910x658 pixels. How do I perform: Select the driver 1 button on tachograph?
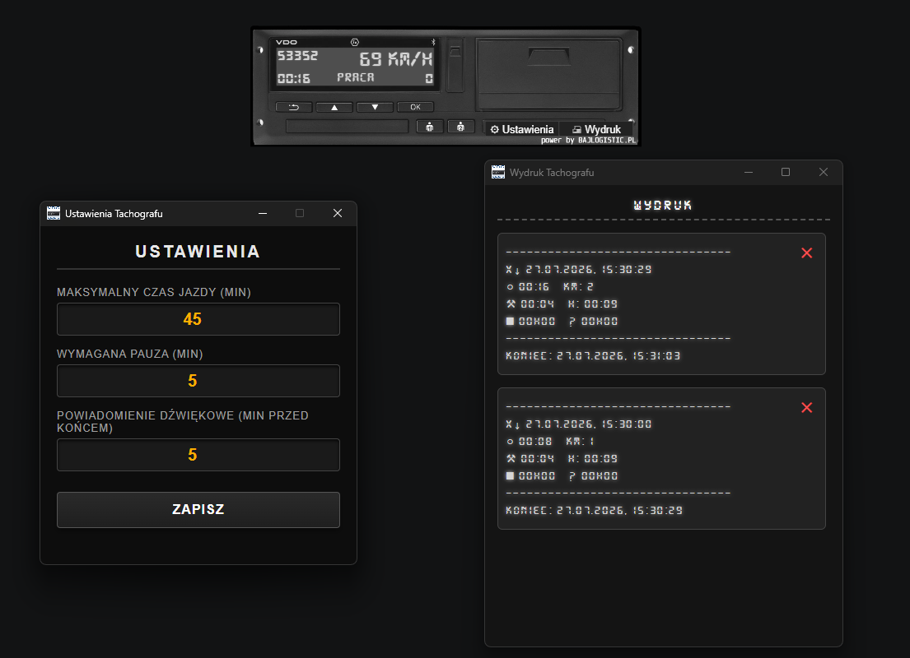click(430, 127)
